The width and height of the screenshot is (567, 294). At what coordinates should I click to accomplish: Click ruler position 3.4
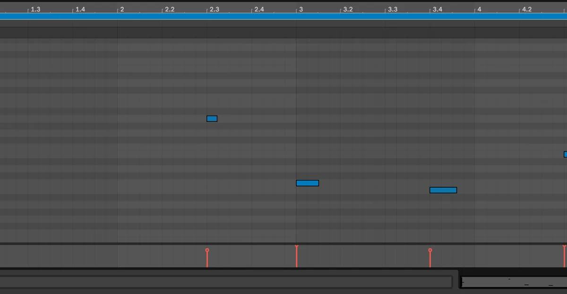click(x=438, y=9)
